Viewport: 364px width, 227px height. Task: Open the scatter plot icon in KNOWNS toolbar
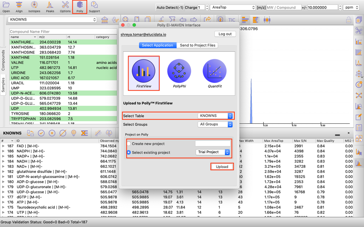click(98, 133)
